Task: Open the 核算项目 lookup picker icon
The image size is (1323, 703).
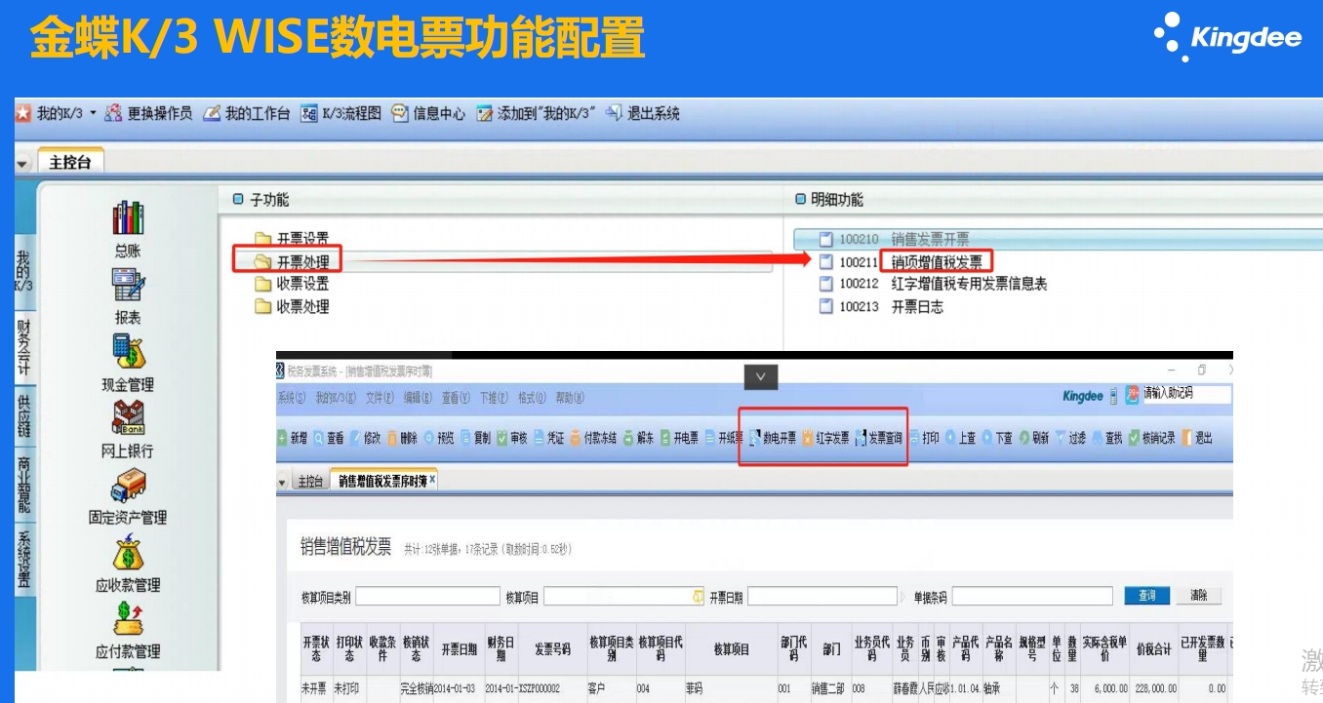Action: [698, 597]
